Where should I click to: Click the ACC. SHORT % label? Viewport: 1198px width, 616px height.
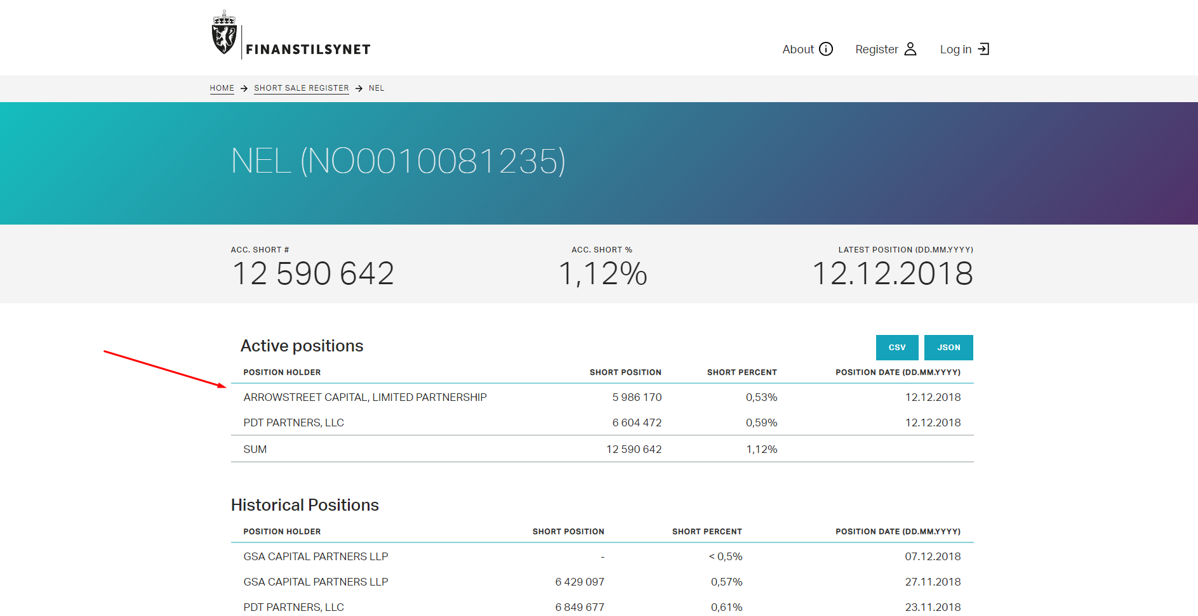(x=602, y=250)
